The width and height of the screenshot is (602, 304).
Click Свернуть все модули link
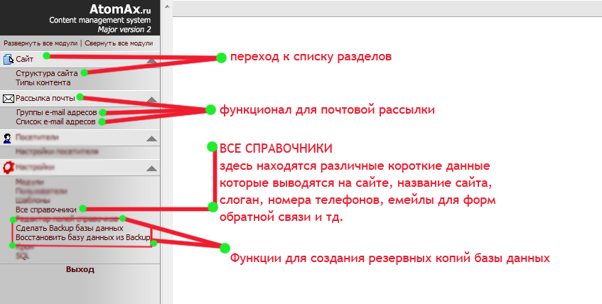point(119,43)
